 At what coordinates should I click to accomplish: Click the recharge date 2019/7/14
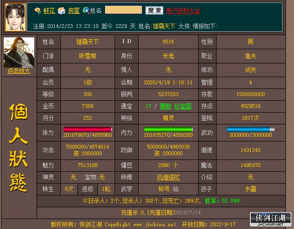[188, 212]
